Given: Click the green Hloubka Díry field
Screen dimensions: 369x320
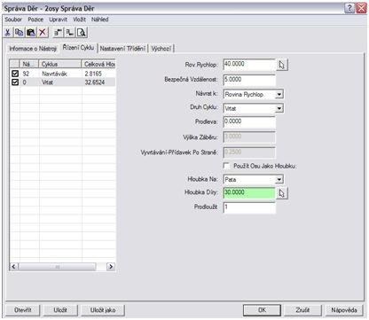Looking at the screenshot, I should 249,193.
